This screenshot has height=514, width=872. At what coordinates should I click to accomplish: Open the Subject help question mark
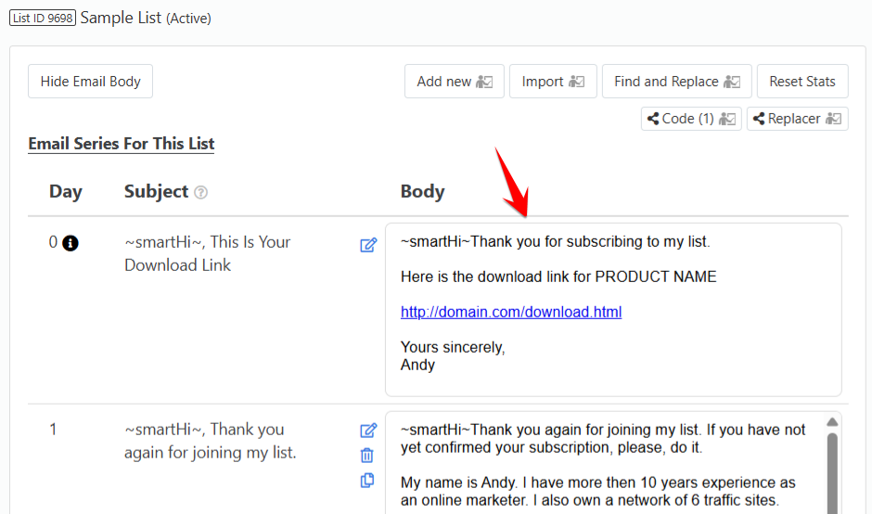tap(200, 192)
